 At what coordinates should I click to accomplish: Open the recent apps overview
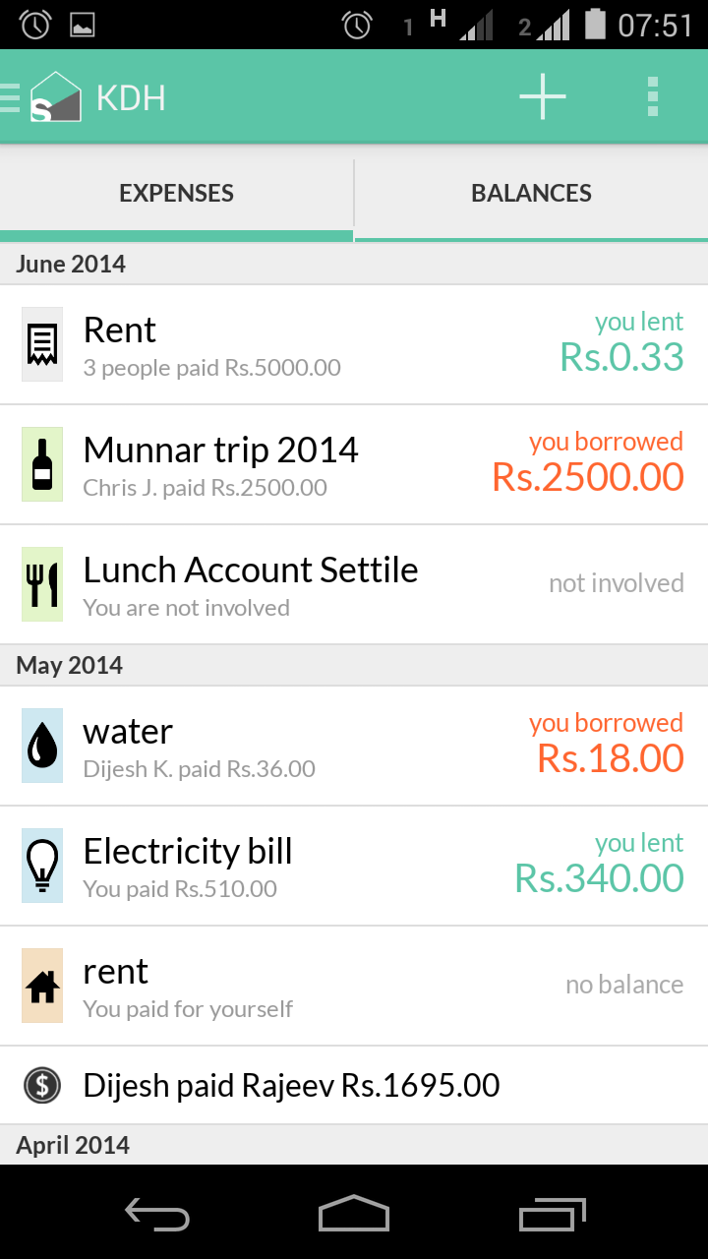click(x=552, y=1215)
